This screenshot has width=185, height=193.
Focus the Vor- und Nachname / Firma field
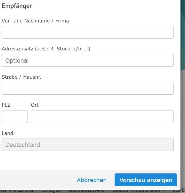click(88, 32)
